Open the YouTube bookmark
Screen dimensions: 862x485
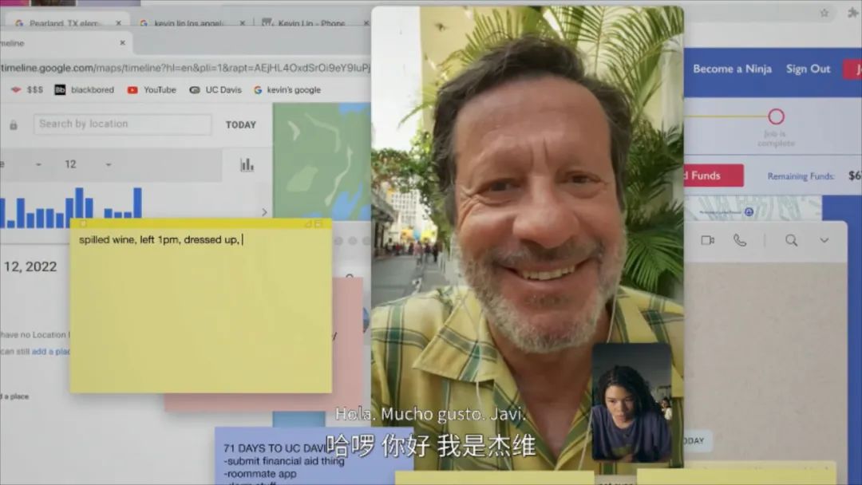[152, 89]
